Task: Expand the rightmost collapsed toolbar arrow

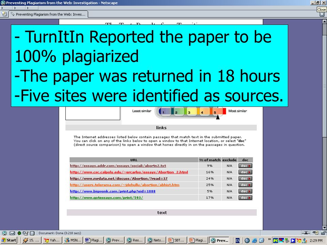Action: (28, 8)
